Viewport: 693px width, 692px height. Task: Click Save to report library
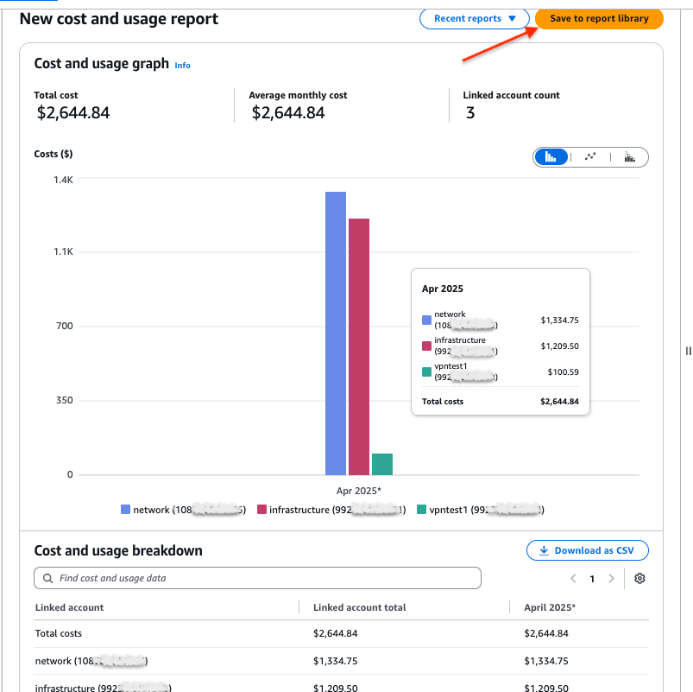(x=599, y=19)
